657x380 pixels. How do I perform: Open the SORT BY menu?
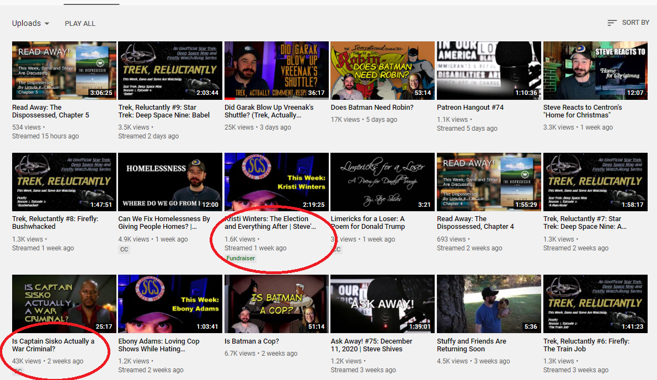click(x=628, y=23)
